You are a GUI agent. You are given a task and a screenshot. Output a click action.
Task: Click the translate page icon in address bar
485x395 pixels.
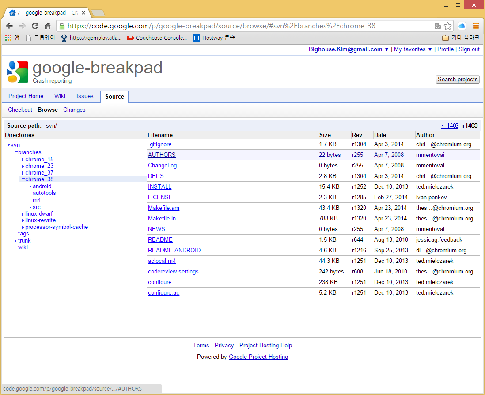tap(437, 26)
